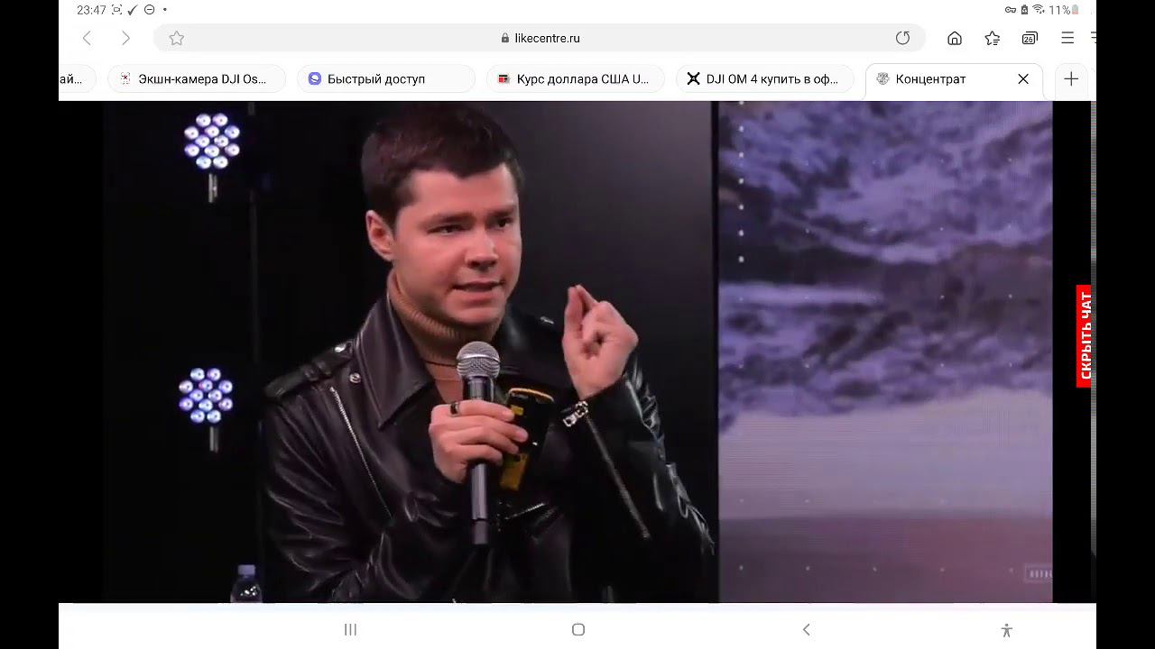Open the tab manager counter icon

tap(1030, 38)
